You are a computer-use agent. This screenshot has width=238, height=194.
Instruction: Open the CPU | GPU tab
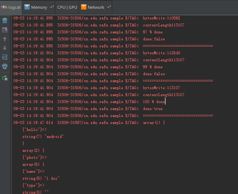click(x=67, y=7)
